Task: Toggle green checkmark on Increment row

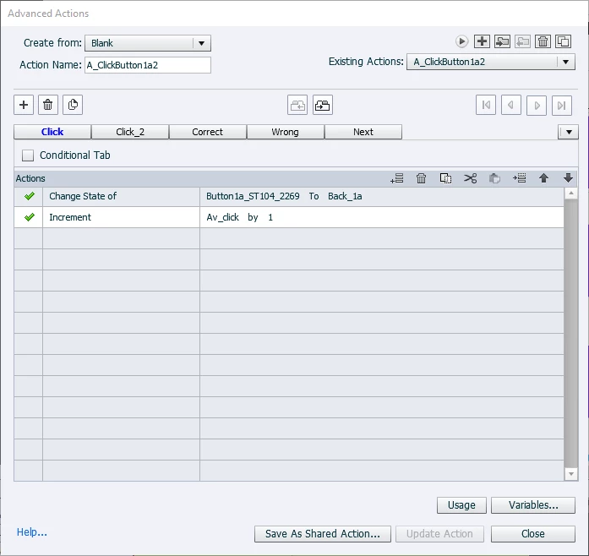Action: coord(29,217)
